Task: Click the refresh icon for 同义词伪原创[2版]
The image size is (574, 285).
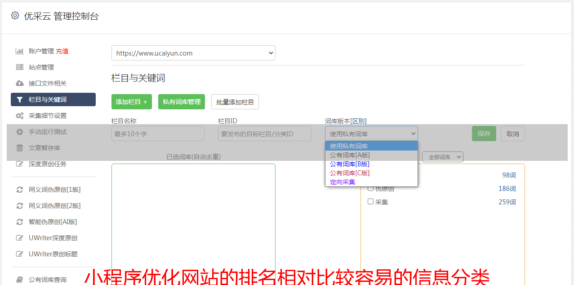Action: click(20, 206)
